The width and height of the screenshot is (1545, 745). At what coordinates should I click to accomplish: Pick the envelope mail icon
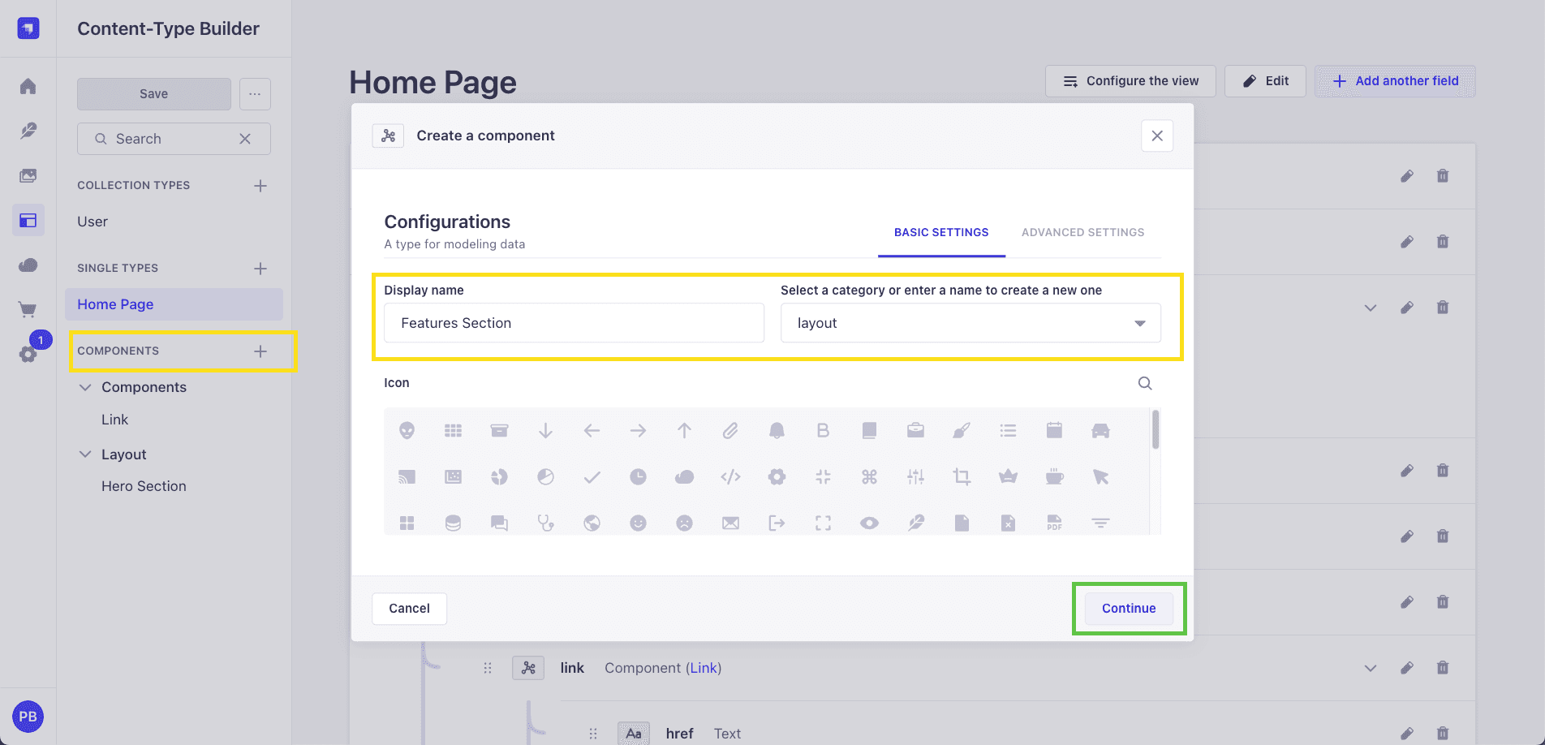point(730,523)
